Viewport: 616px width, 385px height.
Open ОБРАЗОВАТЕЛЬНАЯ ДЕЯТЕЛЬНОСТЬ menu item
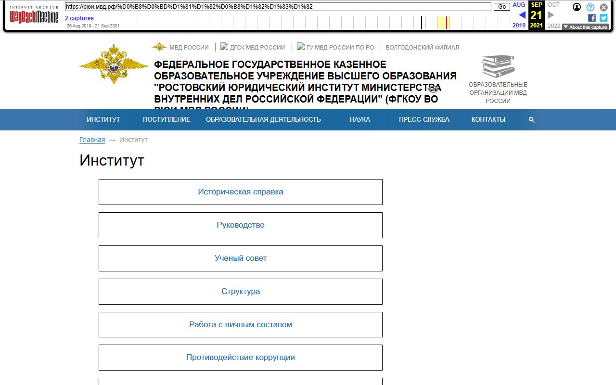pos(263,120)
